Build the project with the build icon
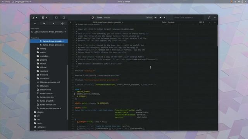Viewport: 248px width, 139px height. tap(155, 17)
